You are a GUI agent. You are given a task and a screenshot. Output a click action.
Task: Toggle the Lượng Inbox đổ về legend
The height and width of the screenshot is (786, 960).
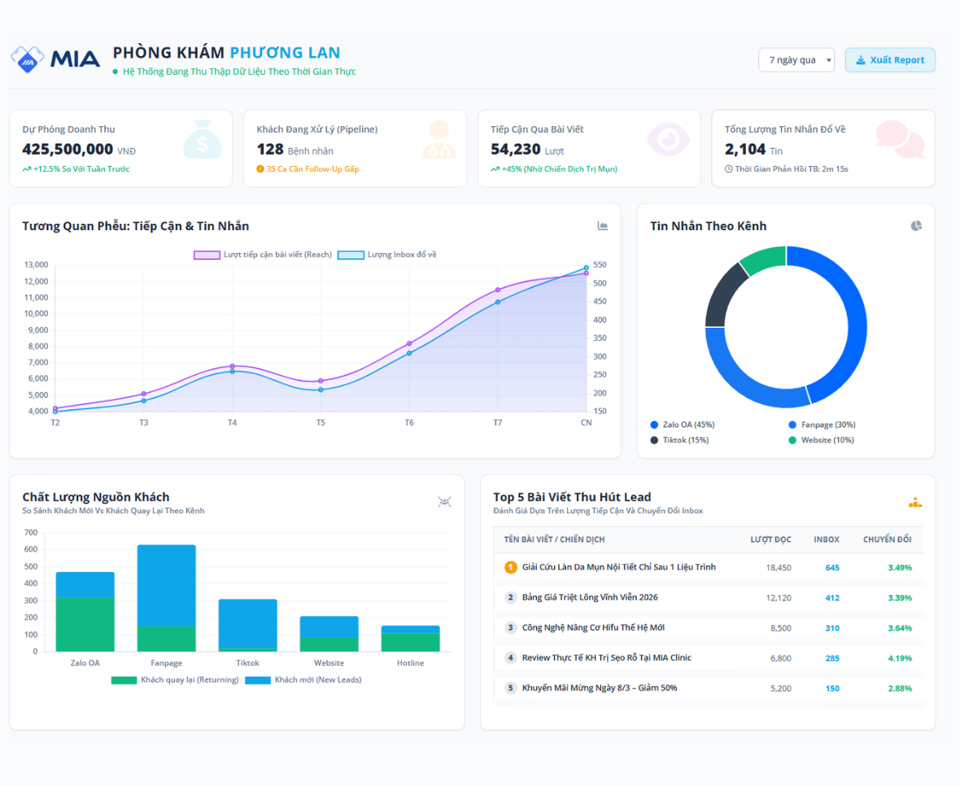point(387,255)
